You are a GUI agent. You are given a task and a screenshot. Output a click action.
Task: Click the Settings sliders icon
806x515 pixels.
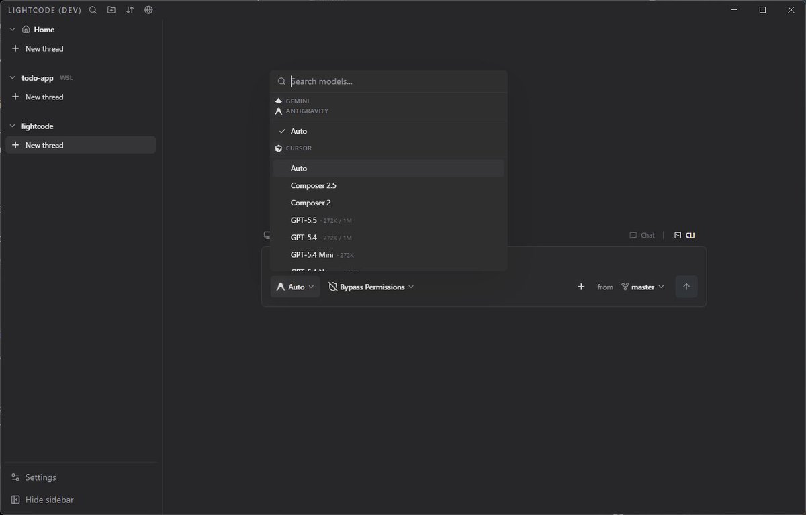pyautogui.click(x=15, y=477)
